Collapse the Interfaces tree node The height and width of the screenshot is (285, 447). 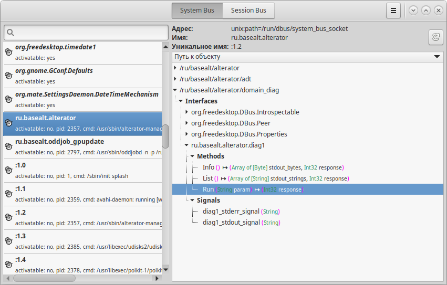pos(181,101)
